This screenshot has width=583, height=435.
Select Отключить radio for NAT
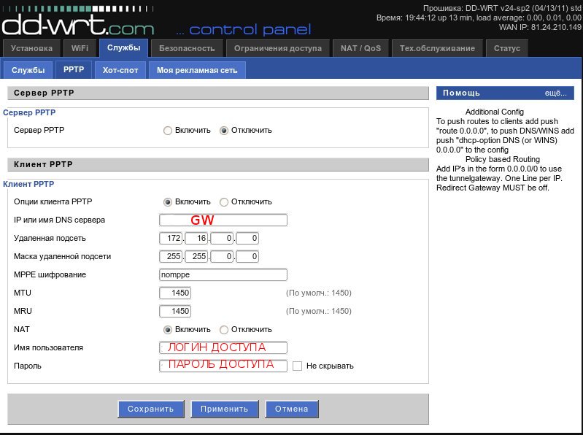tap(224, 329)
